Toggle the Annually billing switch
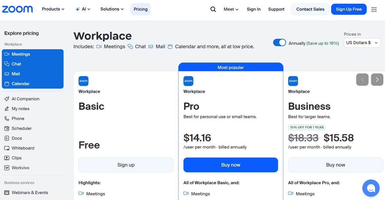This screenshot has height=200, width=385. (279, 43)
